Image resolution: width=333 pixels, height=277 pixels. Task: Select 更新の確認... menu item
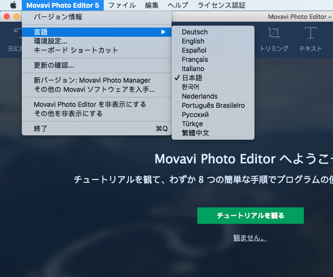click(x=96, y=65)
